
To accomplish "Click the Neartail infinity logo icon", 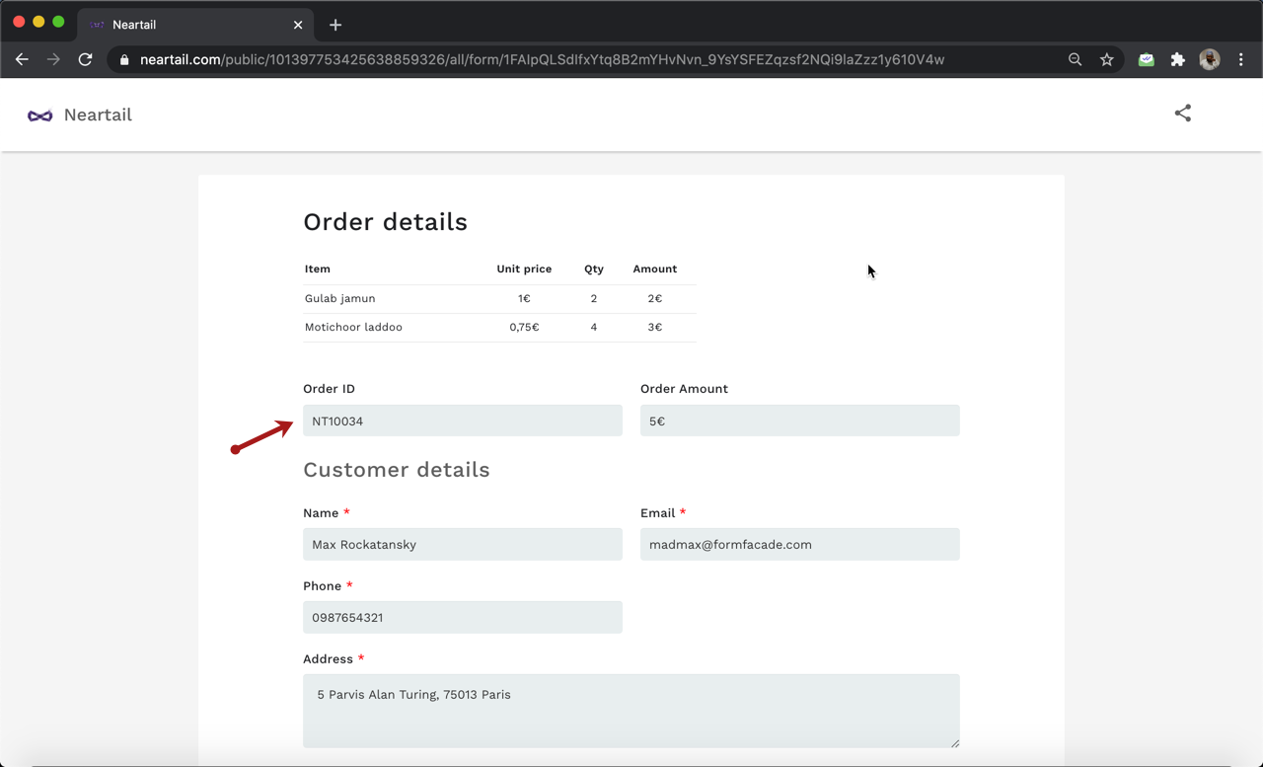I will (40, 115).
